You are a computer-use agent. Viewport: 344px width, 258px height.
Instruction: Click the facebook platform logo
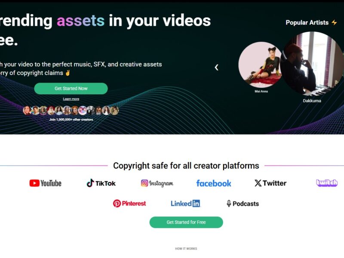(214, 183)
